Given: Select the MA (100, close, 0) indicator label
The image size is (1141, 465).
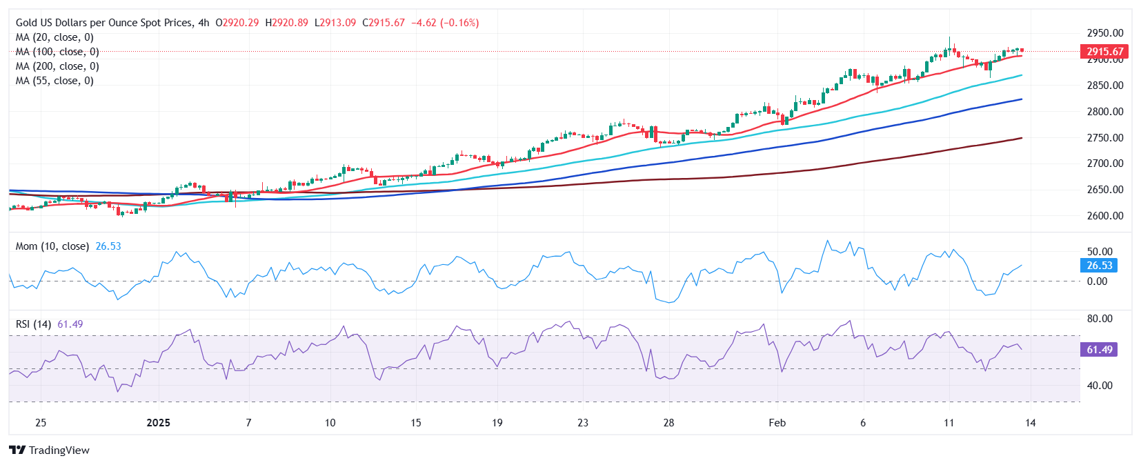Looking at the screenshot, I should point(57,52).
